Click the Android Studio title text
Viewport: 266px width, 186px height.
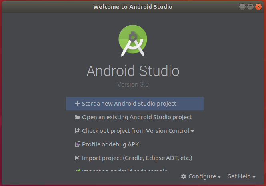[x=133, y=71]
